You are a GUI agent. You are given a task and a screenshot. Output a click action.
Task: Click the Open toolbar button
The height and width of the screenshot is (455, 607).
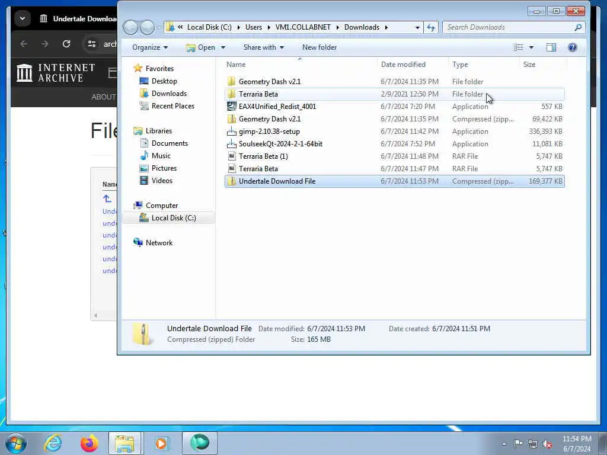coord(200,47)
